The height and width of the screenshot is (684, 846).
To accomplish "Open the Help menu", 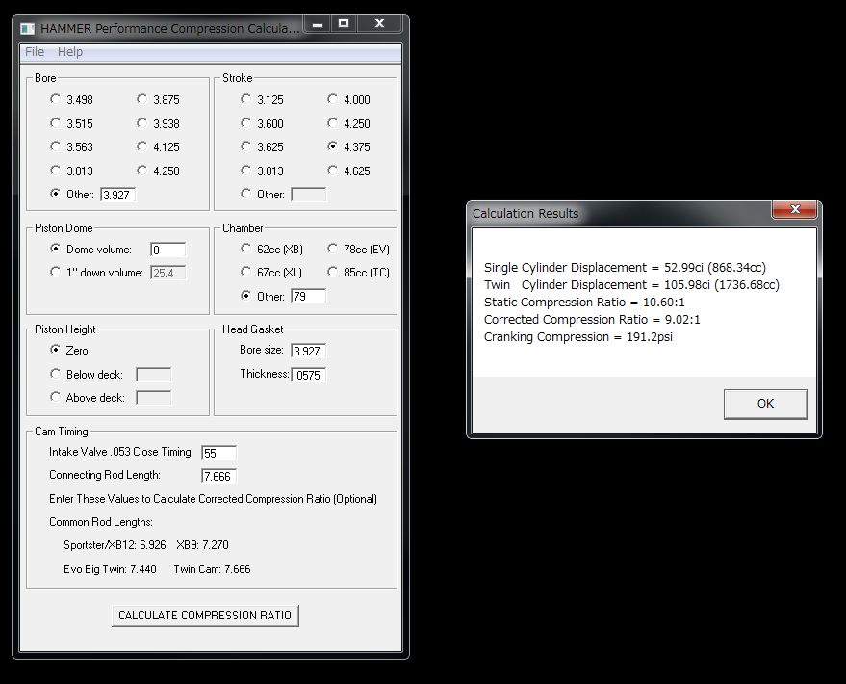I will [x=70, y=52].
